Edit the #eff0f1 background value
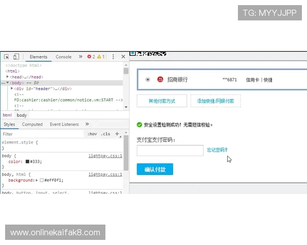 pyautogui.click(x=54, y=180)
